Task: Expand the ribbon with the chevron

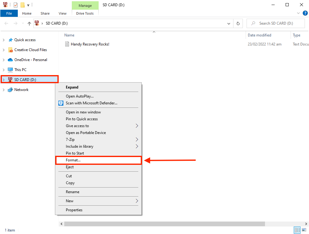Action: click(298, 13)
